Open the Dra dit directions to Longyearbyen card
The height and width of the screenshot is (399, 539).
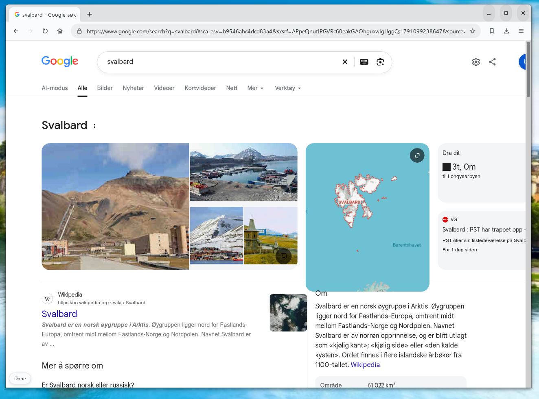coord(482,173)
